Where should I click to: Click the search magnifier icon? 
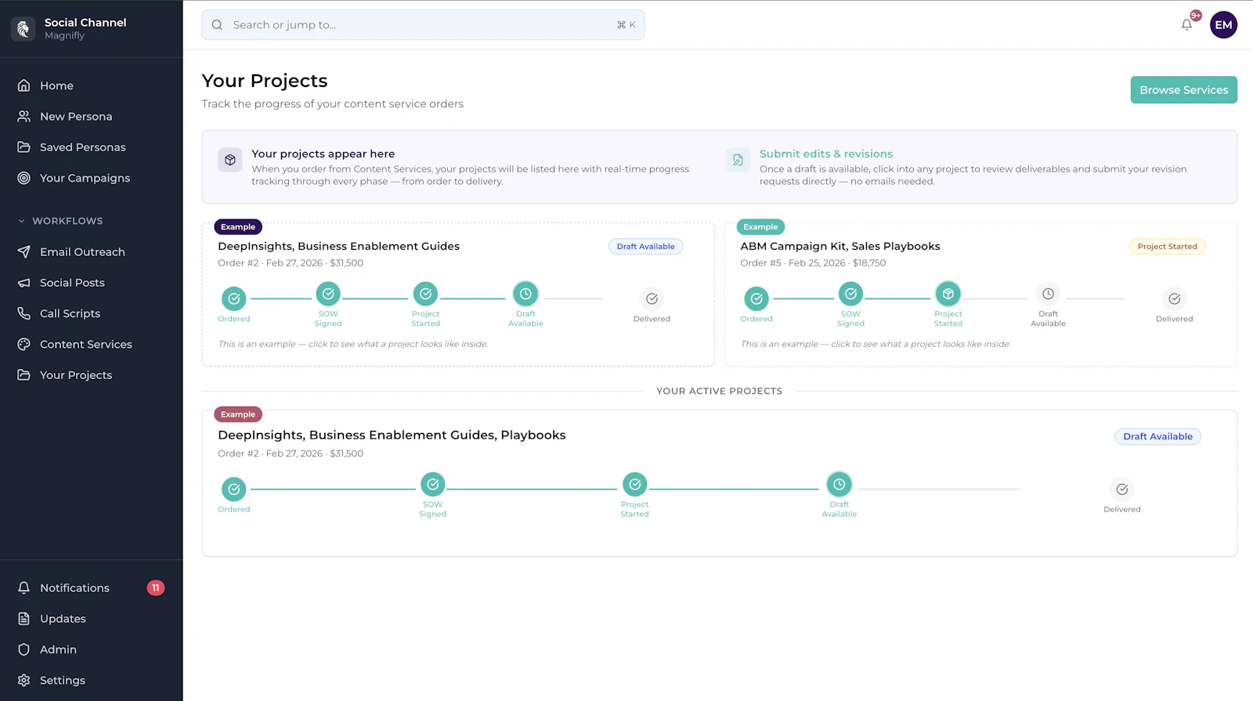coord(217,25)
